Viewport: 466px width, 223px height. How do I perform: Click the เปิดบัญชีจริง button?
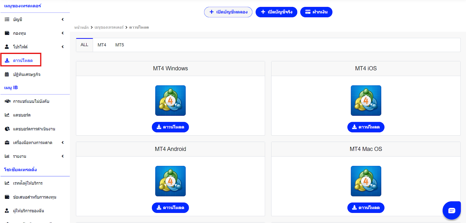pyautogui.click(x=276, y=12)
